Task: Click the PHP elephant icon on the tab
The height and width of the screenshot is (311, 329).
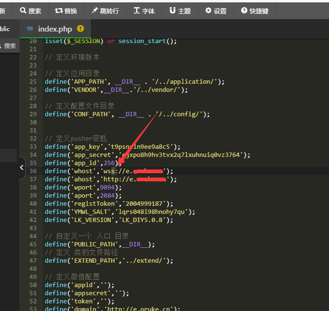Action: (x=30, y=29)
